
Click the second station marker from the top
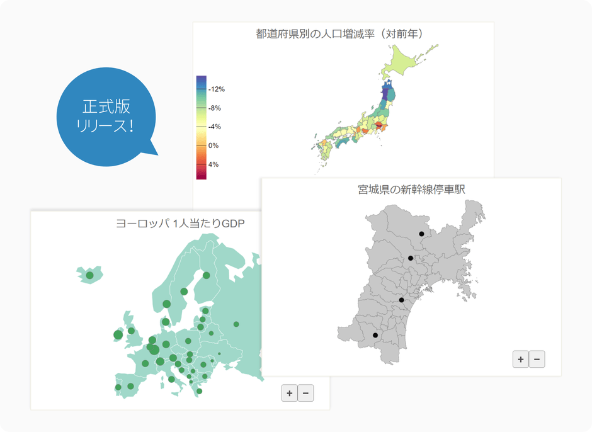(x=411, y=258)
